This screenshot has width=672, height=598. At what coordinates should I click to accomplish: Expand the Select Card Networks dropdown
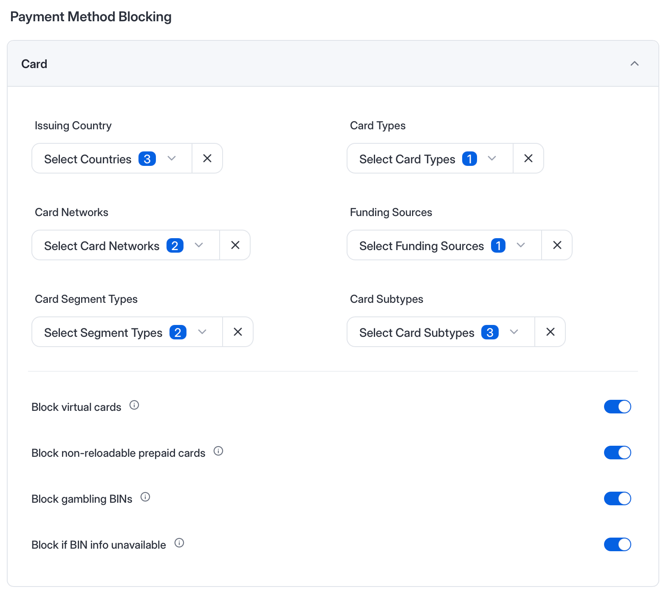[126, 245]
